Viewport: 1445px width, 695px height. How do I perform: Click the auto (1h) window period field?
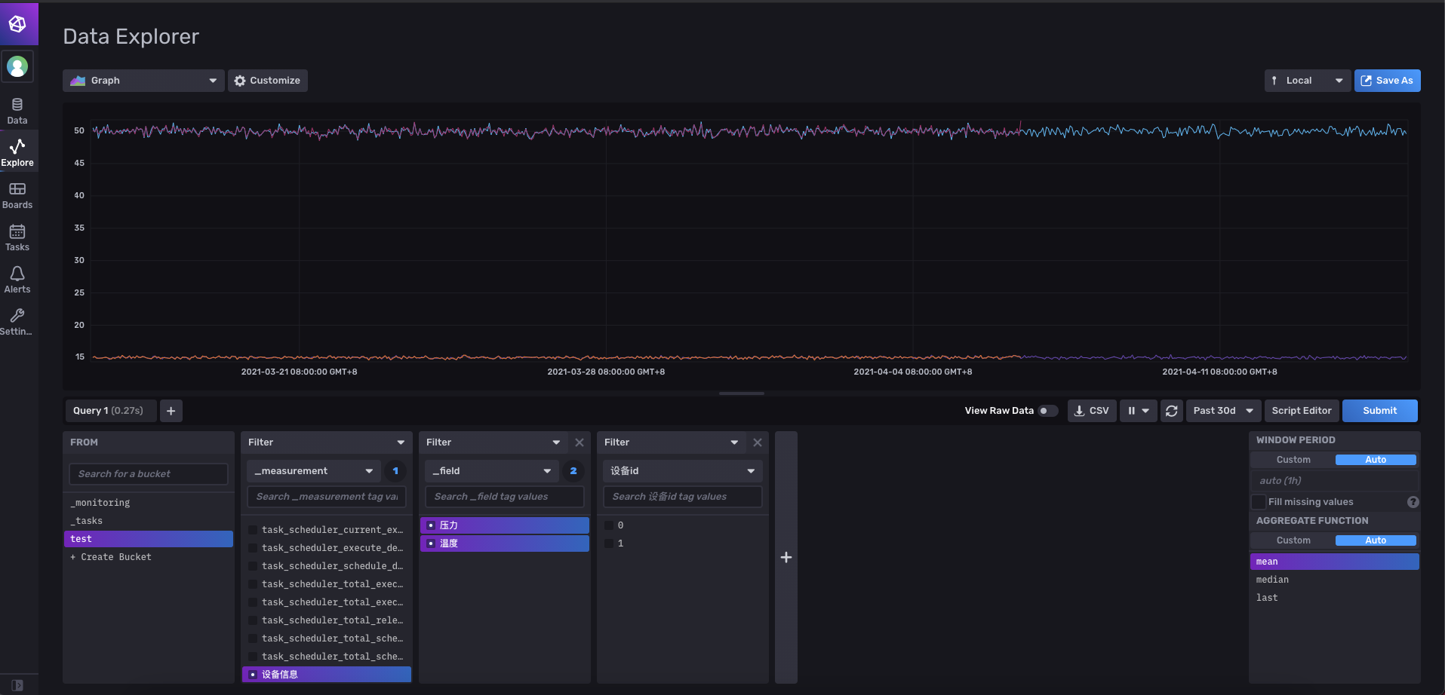point(1335,481)
